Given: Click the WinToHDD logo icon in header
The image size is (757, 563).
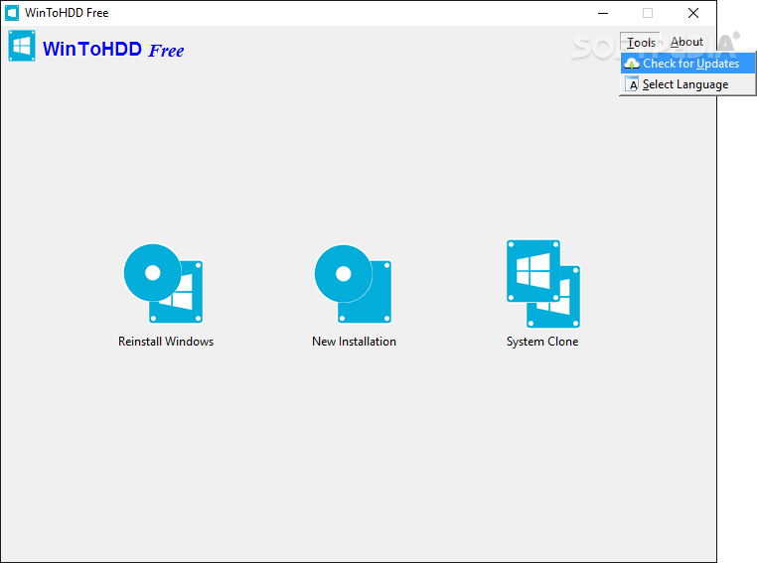Looking at the screenshot, I should tap(22, 46).
